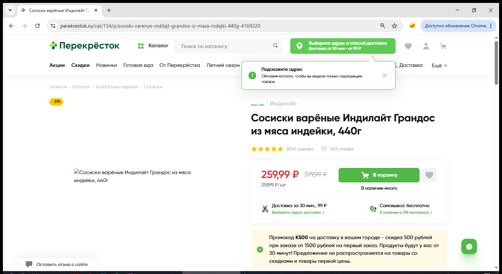The height and width of the screenshot is (274, 502).
Task: Open a new browser tab
Action: pyautogui.click(x=109, y=10)
